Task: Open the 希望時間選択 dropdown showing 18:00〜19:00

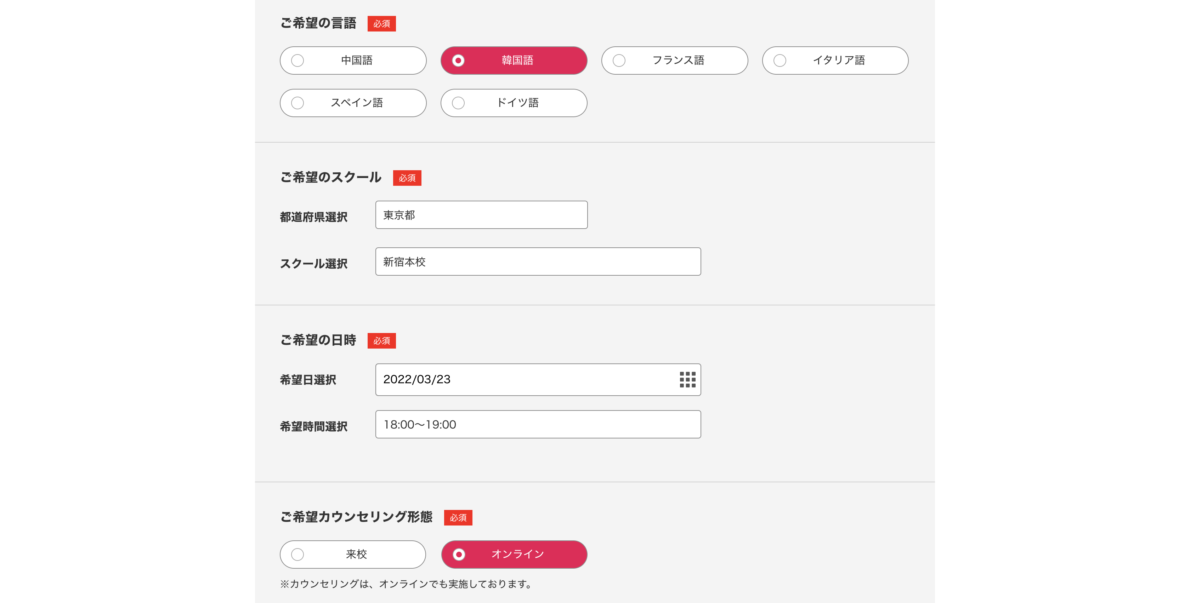Action: [538, 424]
